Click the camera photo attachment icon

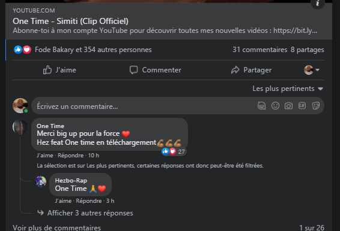[x=288, y=106]
